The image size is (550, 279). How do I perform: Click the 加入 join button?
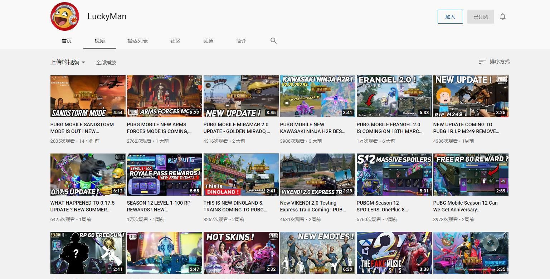point(450,17)
